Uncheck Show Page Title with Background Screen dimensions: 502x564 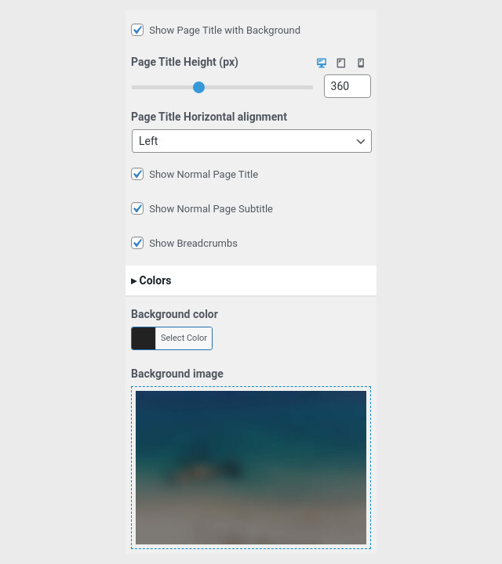pyautogui.click(x=137, y=30)
